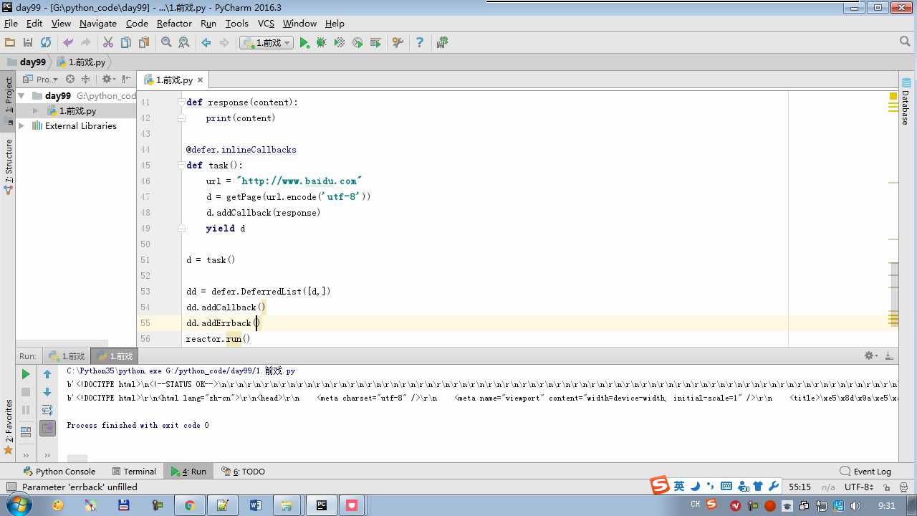Rerun the program from the Run panel

[26, 374]
